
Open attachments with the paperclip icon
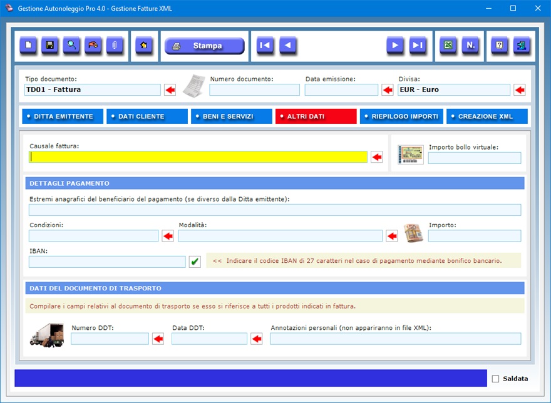115,45
